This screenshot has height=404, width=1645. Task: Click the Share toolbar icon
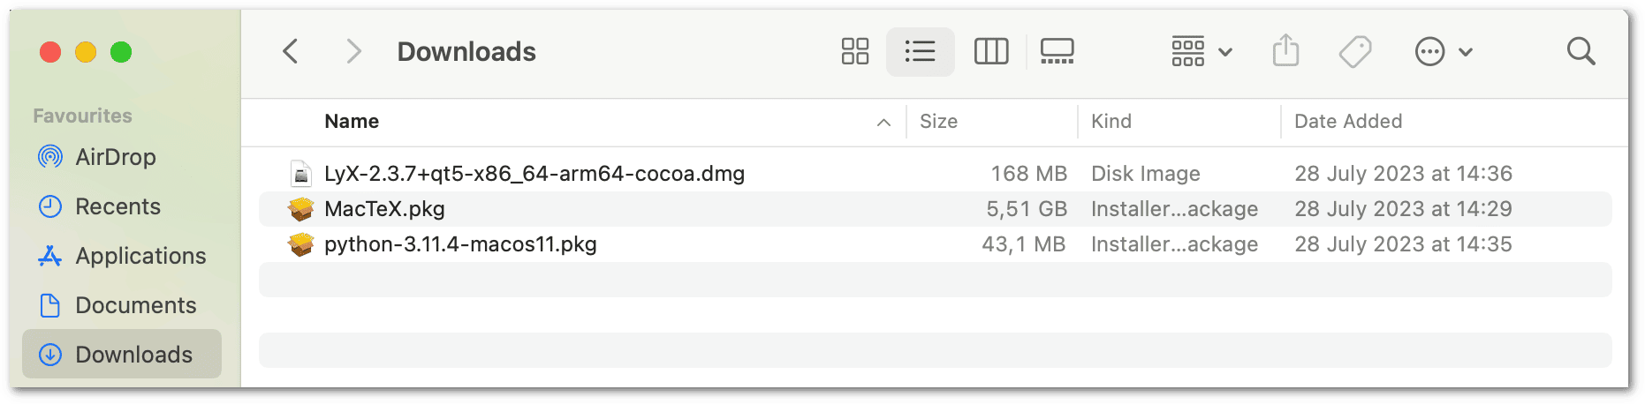pos(1285,51)
